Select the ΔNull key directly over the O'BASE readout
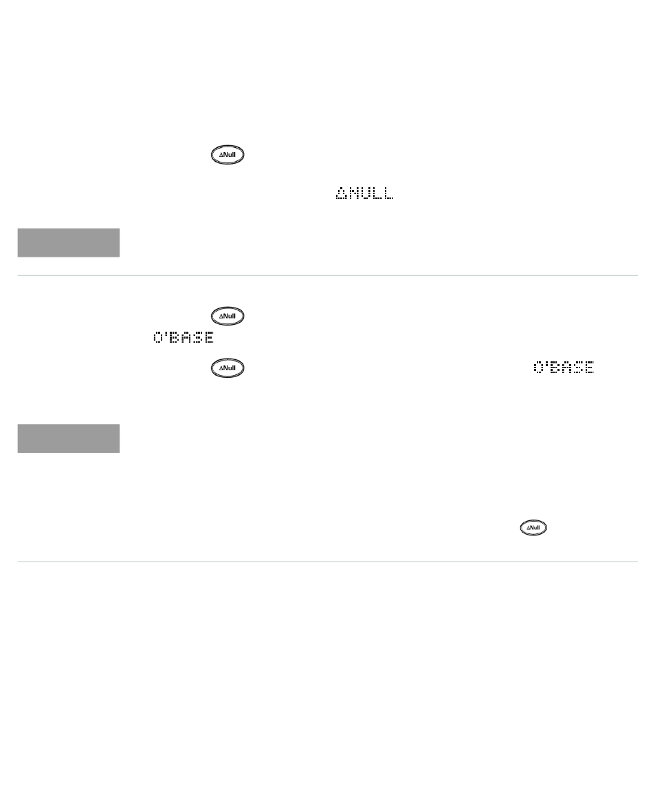 (228, 316)
